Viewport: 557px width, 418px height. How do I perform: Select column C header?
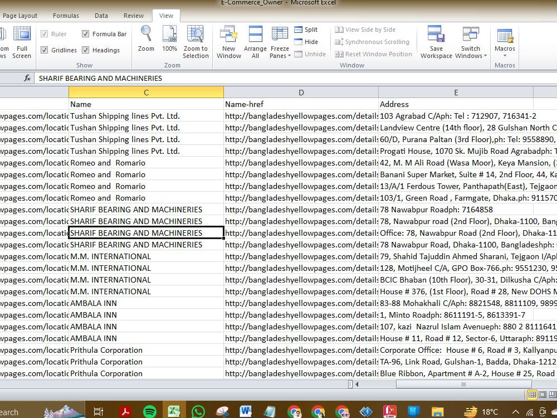pyautogui.click(x=146, y=93)
